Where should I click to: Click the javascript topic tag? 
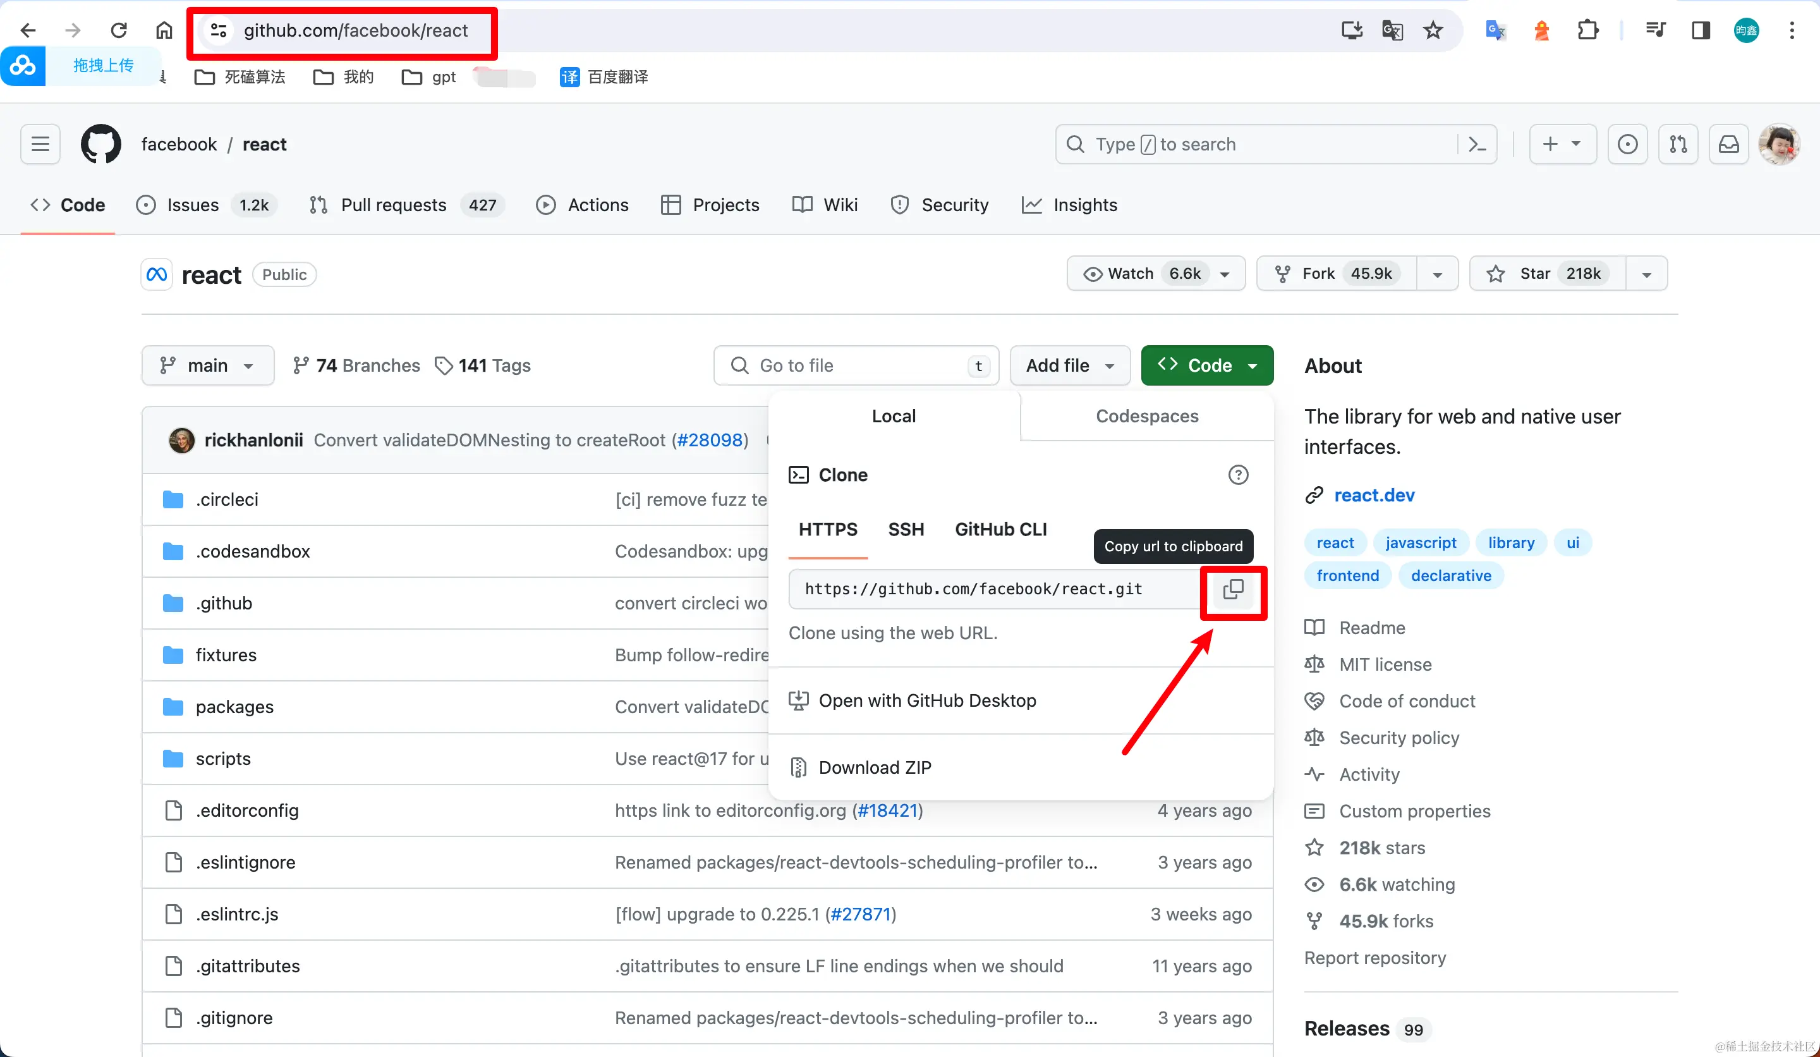click(1421, 542)
